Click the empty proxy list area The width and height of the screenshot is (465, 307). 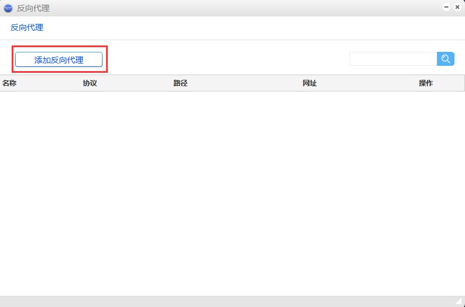(233, 192)
